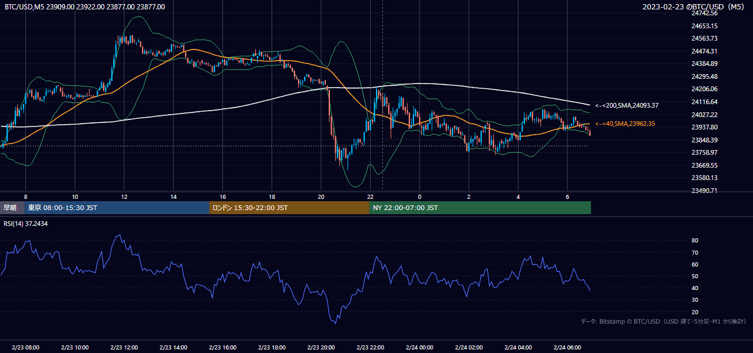Click the 2/23 10:00 time label
Image resolution: width=753 pixels, height=353 pixels.
[75, 348]
